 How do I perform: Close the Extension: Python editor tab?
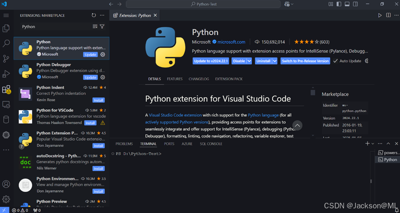(x=155, y=15)
